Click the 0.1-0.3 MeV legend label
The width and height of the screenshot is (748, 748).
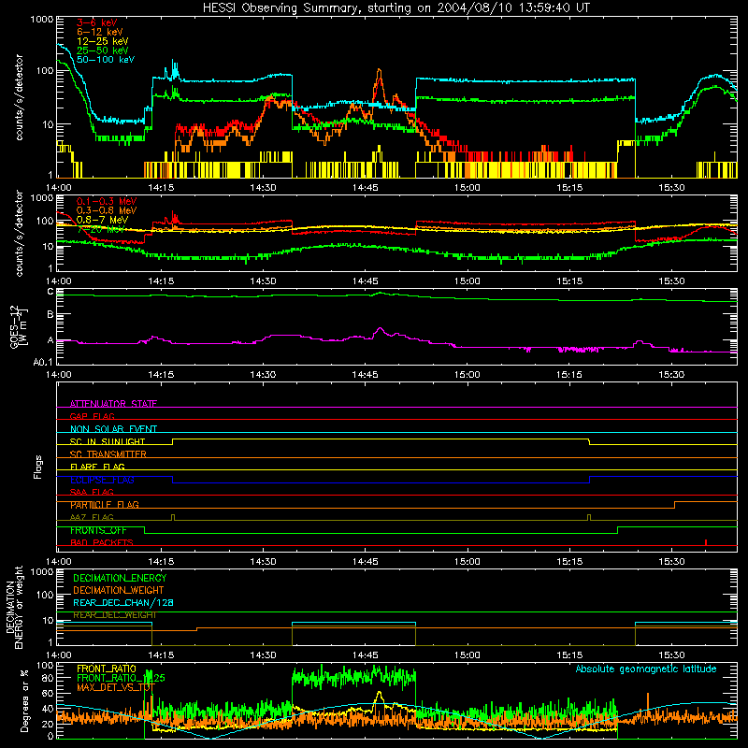tap(107, 201)
